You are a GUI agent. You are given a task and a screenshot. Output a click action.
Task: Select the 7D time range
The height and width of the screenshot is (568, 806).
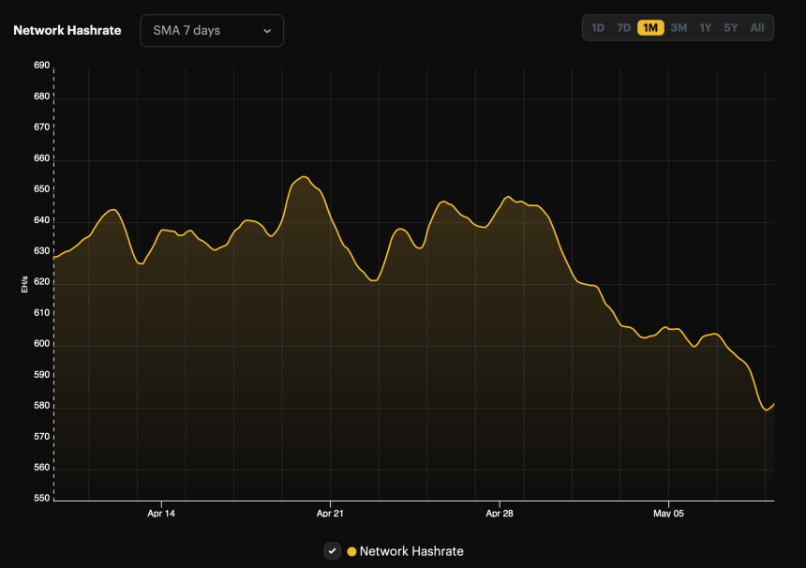pos(623,28)
